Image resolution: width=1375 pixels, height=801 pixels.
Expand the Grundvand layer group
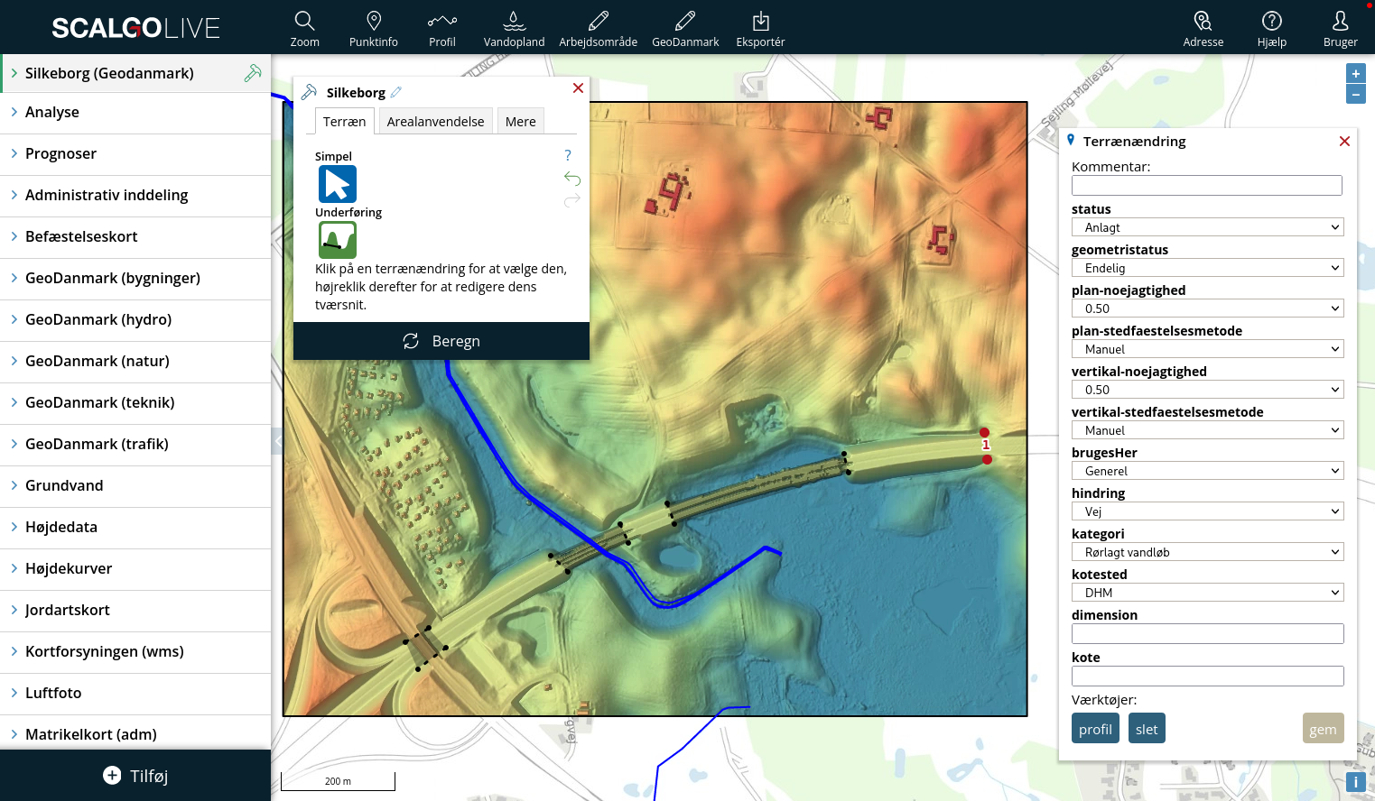pyautogui.click(x=135, y=486)
